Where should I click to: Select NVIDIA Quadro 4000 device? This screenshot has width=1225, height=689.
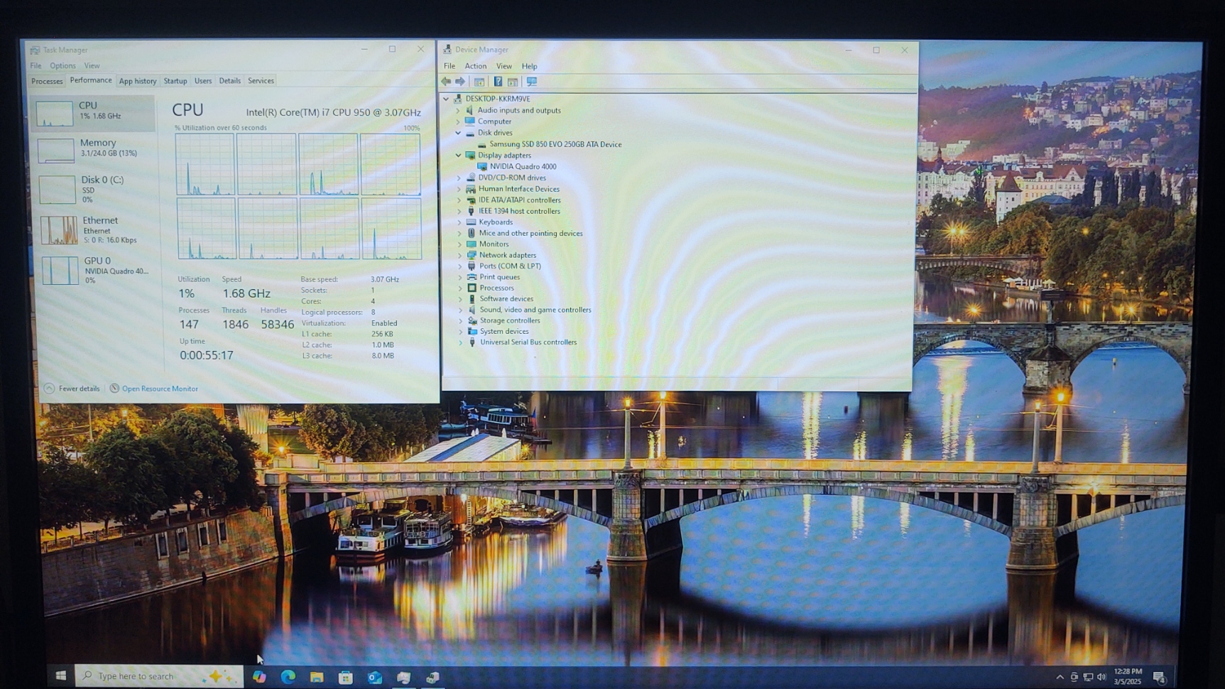(523, 167)
